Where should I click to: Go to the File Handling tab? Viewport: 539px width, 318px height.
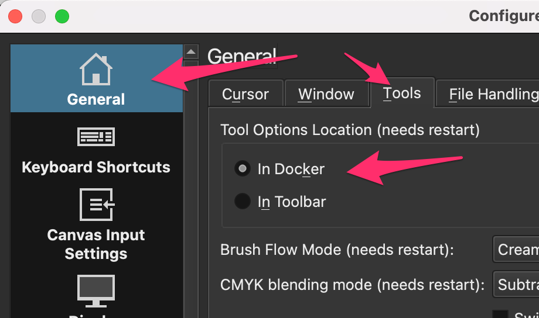point(493,94)
